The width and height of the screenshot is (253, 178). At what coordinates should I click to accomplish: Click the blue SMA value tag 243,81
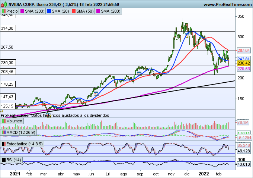coord(244,59)
